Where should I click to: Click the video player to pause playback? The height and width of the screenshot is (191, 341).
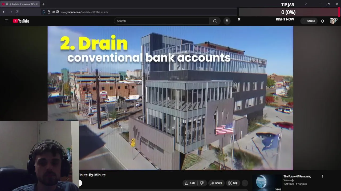coord(170,98)
